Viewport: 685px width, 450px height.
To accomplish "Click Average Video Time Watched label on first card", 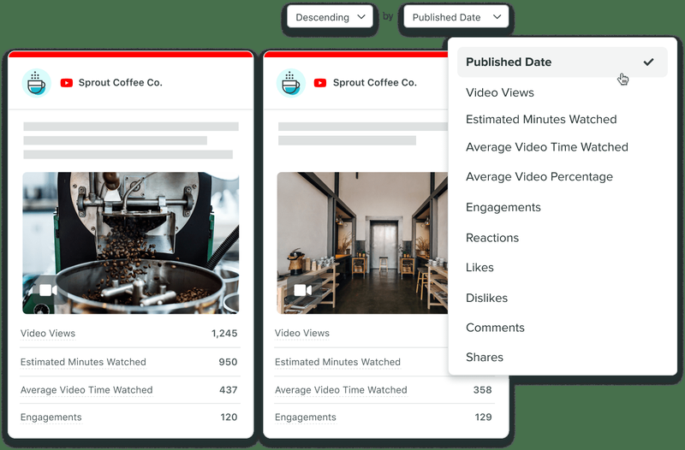I will [x=86, y=390].
